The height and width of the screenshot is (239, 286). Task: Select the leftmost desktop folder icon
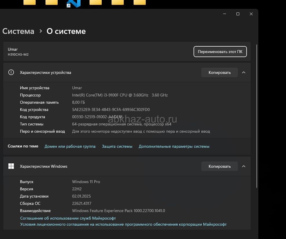pyautogui.click(x=29, y=2)
